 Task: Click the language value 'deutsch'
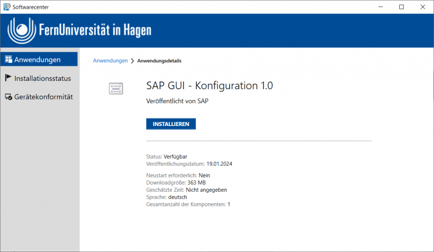tap(177, 197)
